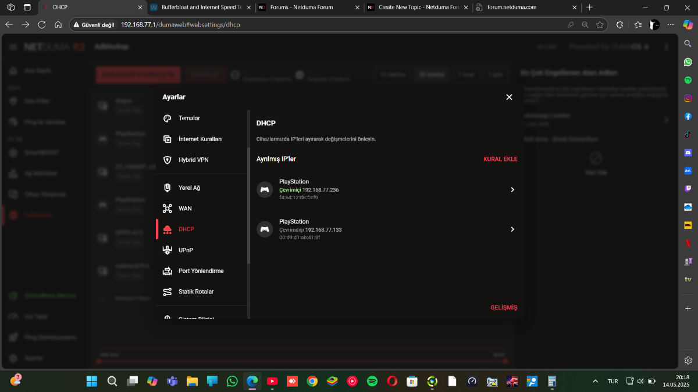Screen dimensions: 698x392
Task: Open Twitch in Edge sidebar
Action: (x=688, y=189)
